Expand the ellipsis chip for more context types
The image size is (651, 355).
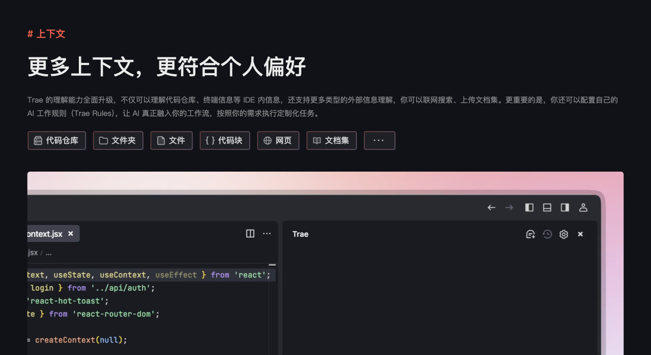pyautogui.click(x=379, y=140)
